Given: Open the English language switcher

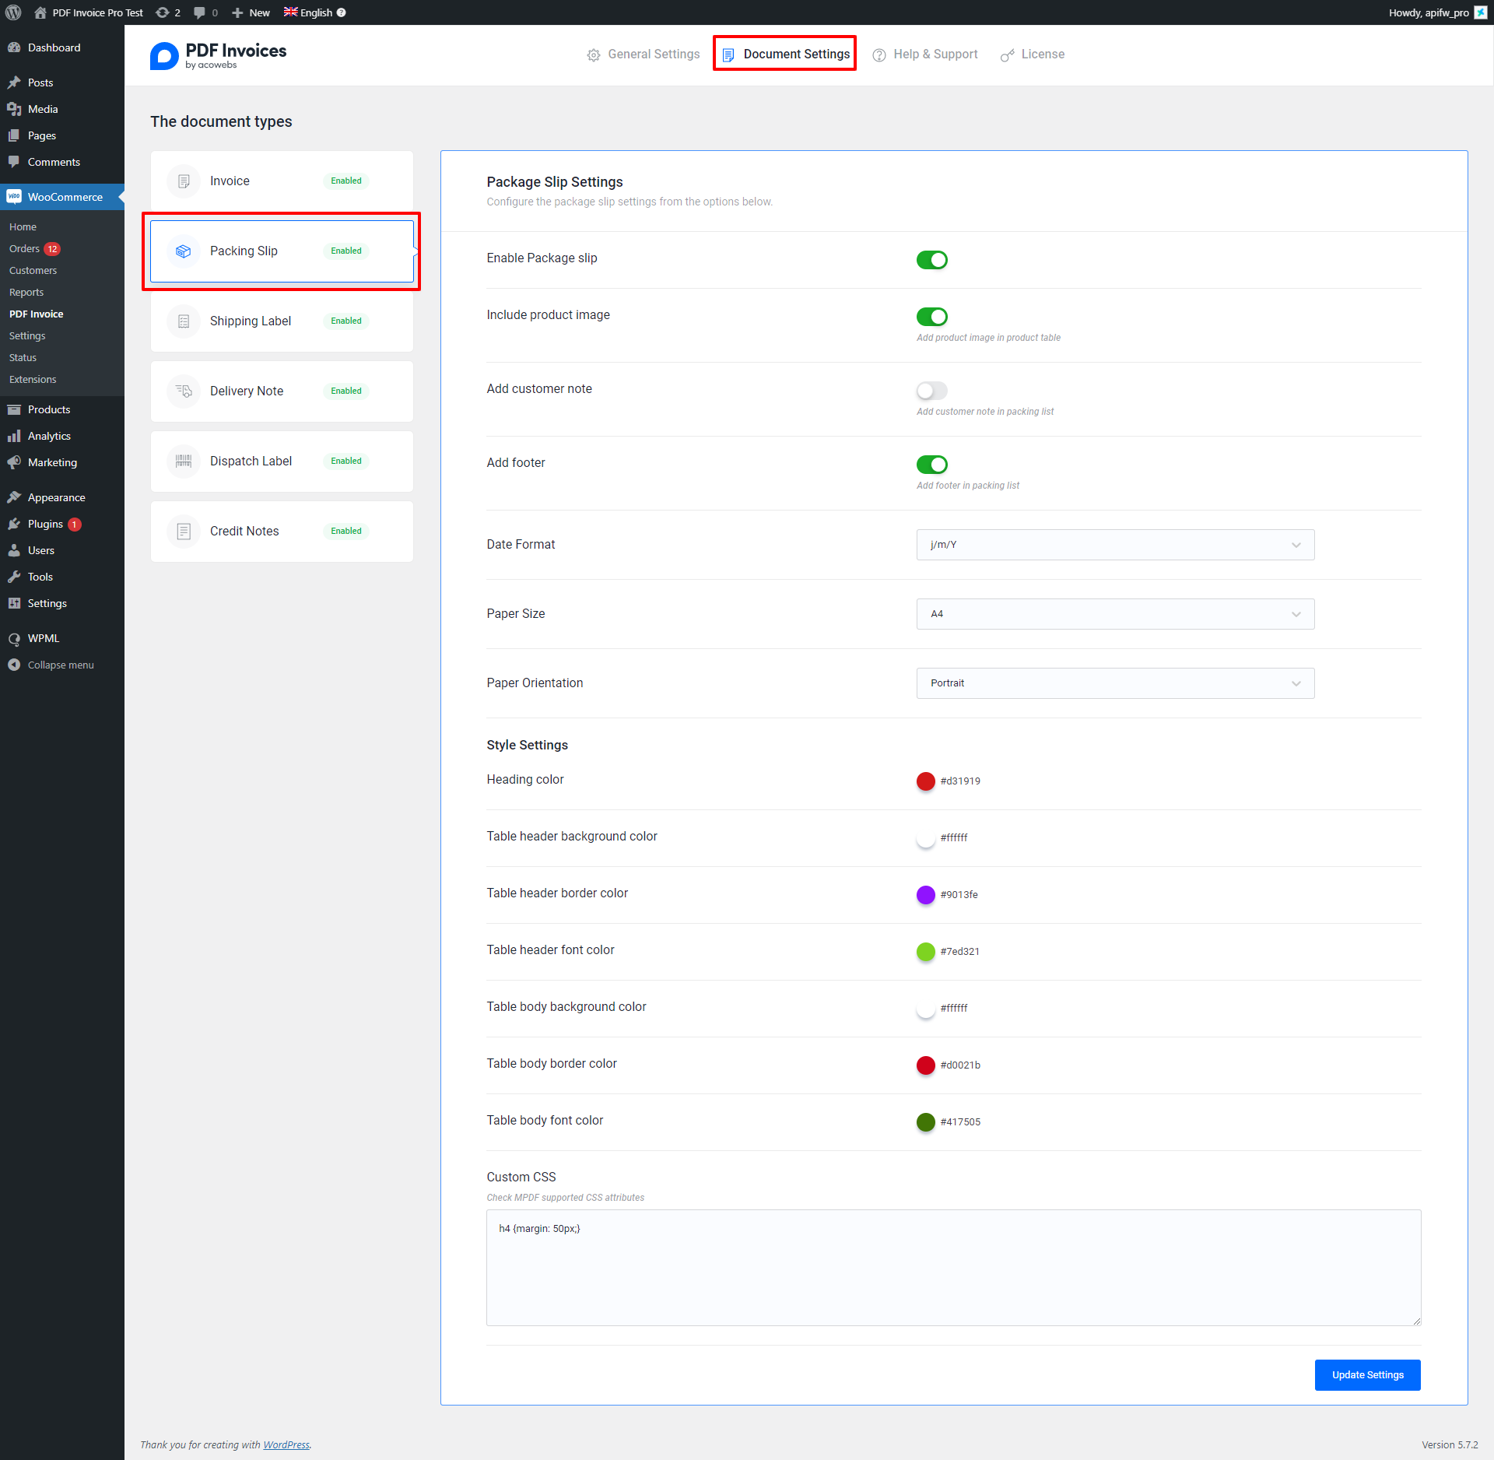Looking at the screenshot, I should [x=314, y=12].
